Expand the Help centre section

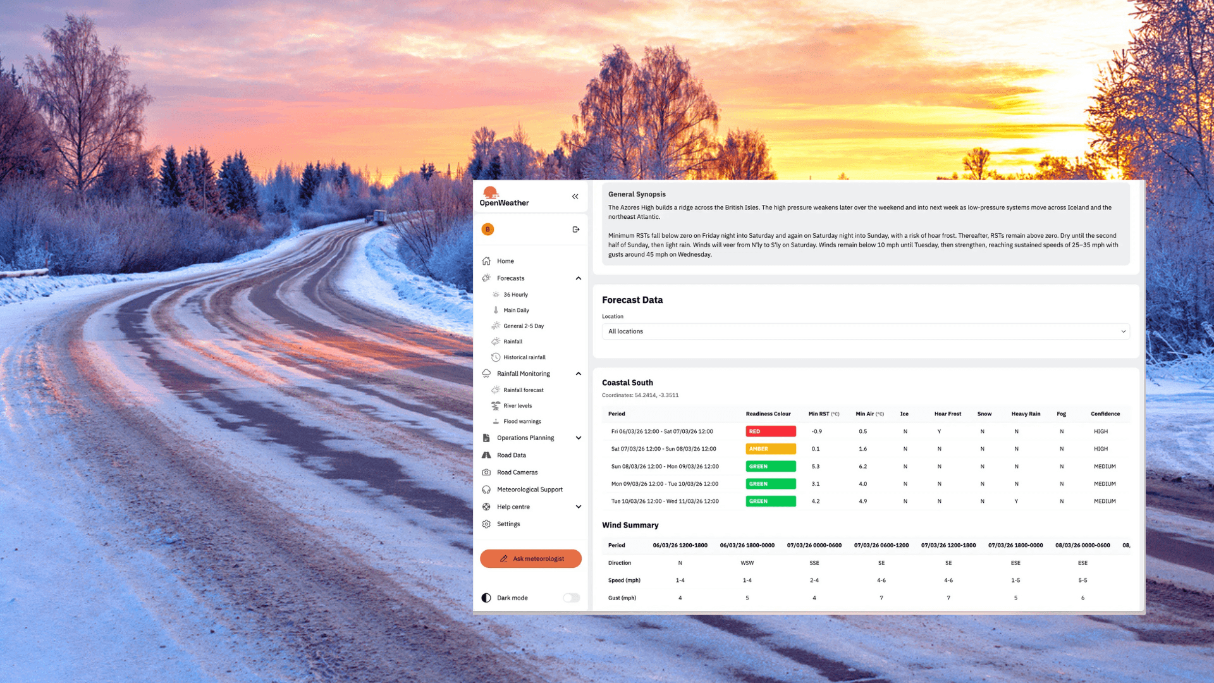tap(578, 507)
